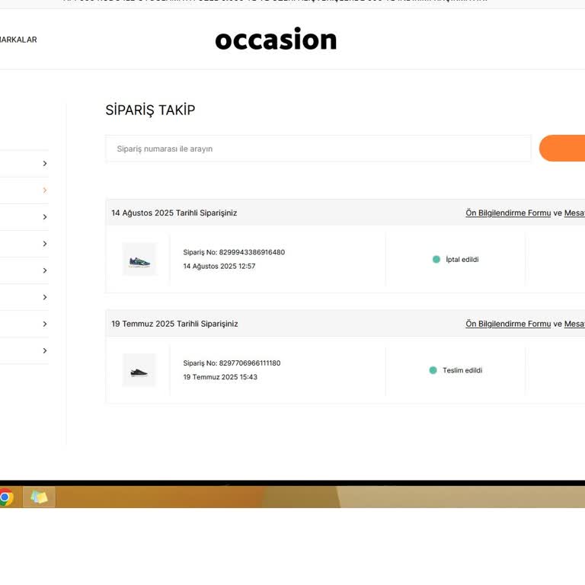Click the 'İptal edildi' status label
Screen dimensions: 585x585
click(x=462, y=259)
